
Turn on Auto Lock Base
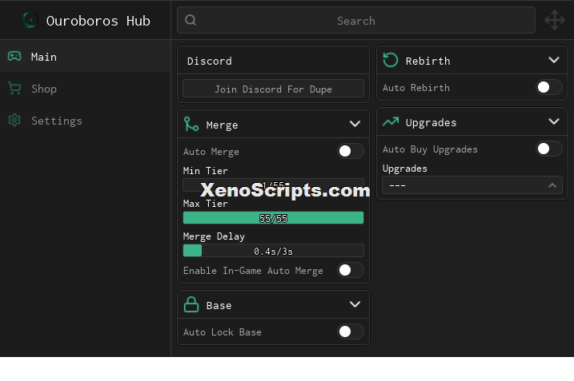351,331
